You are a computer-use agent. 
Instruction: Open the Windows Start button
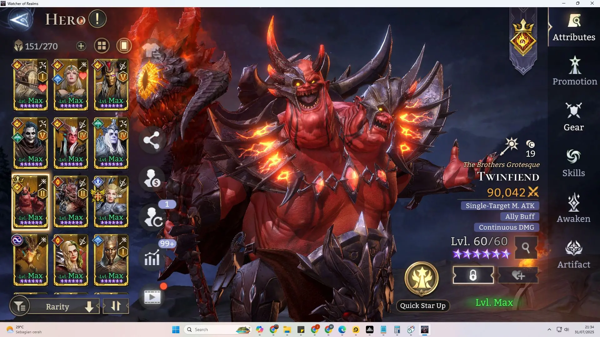(x=176, y=330)
